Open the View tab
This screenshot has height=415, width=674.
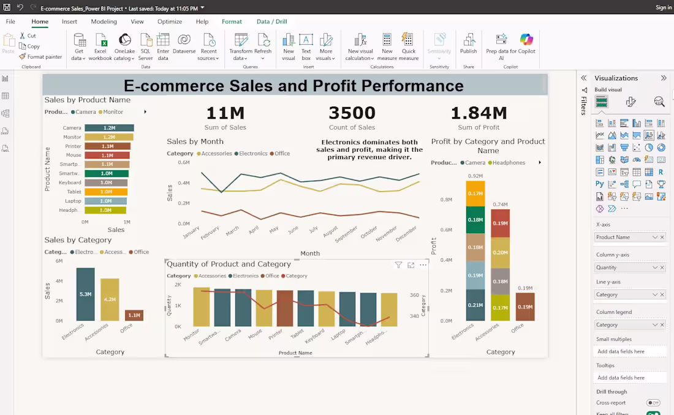point(137,21)
